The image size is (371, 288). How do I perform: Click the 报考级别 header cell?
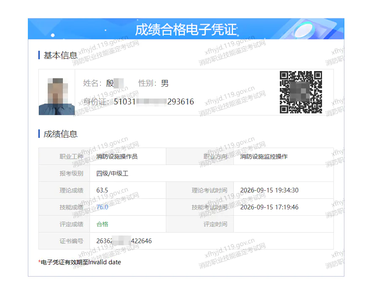(x=64, y=173)
